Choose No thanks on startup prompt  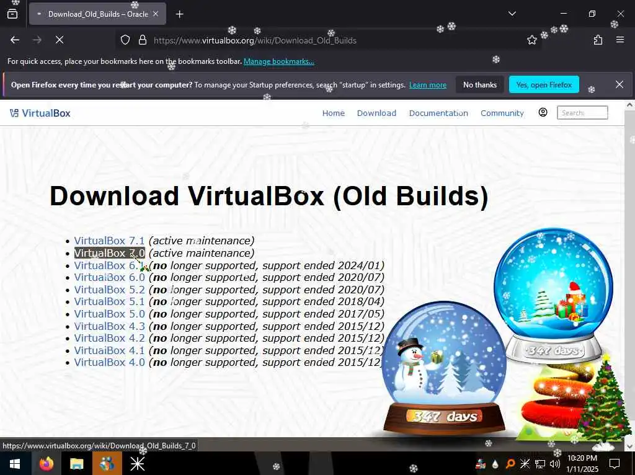479,85
